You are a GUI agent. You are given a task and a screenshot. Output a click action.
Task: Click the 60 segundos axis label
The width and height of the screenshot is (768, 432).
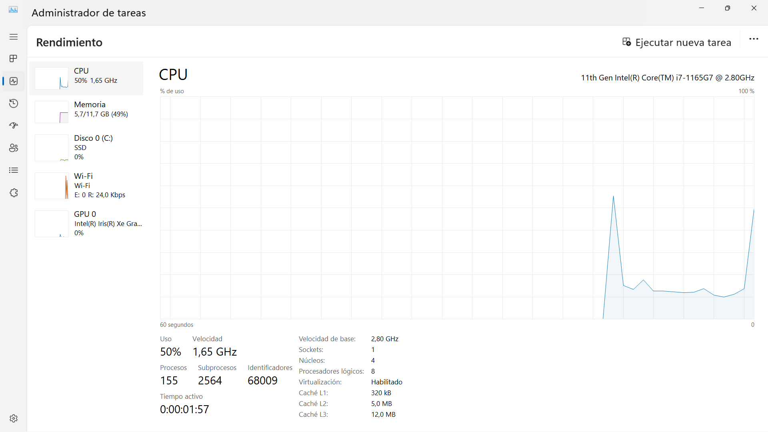click(176, 325)
